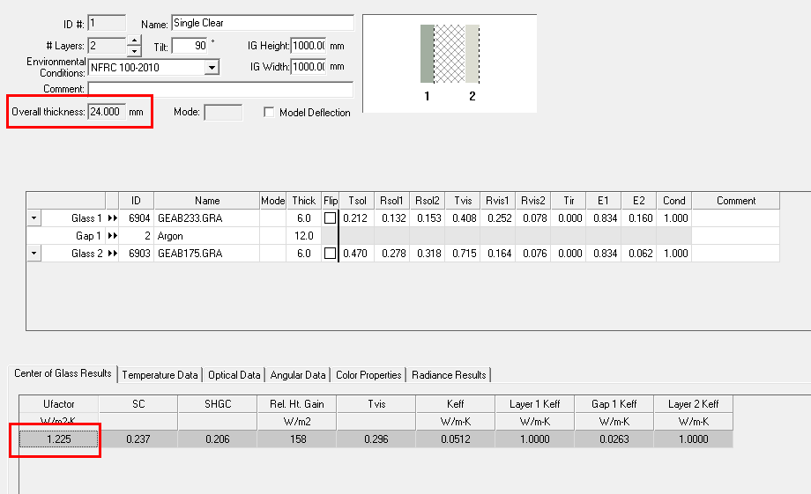Image resolution: width=811 pixels, height=494 pixels.
Task: Select glass layer 2 in the diagram
Action: [472, 55]
